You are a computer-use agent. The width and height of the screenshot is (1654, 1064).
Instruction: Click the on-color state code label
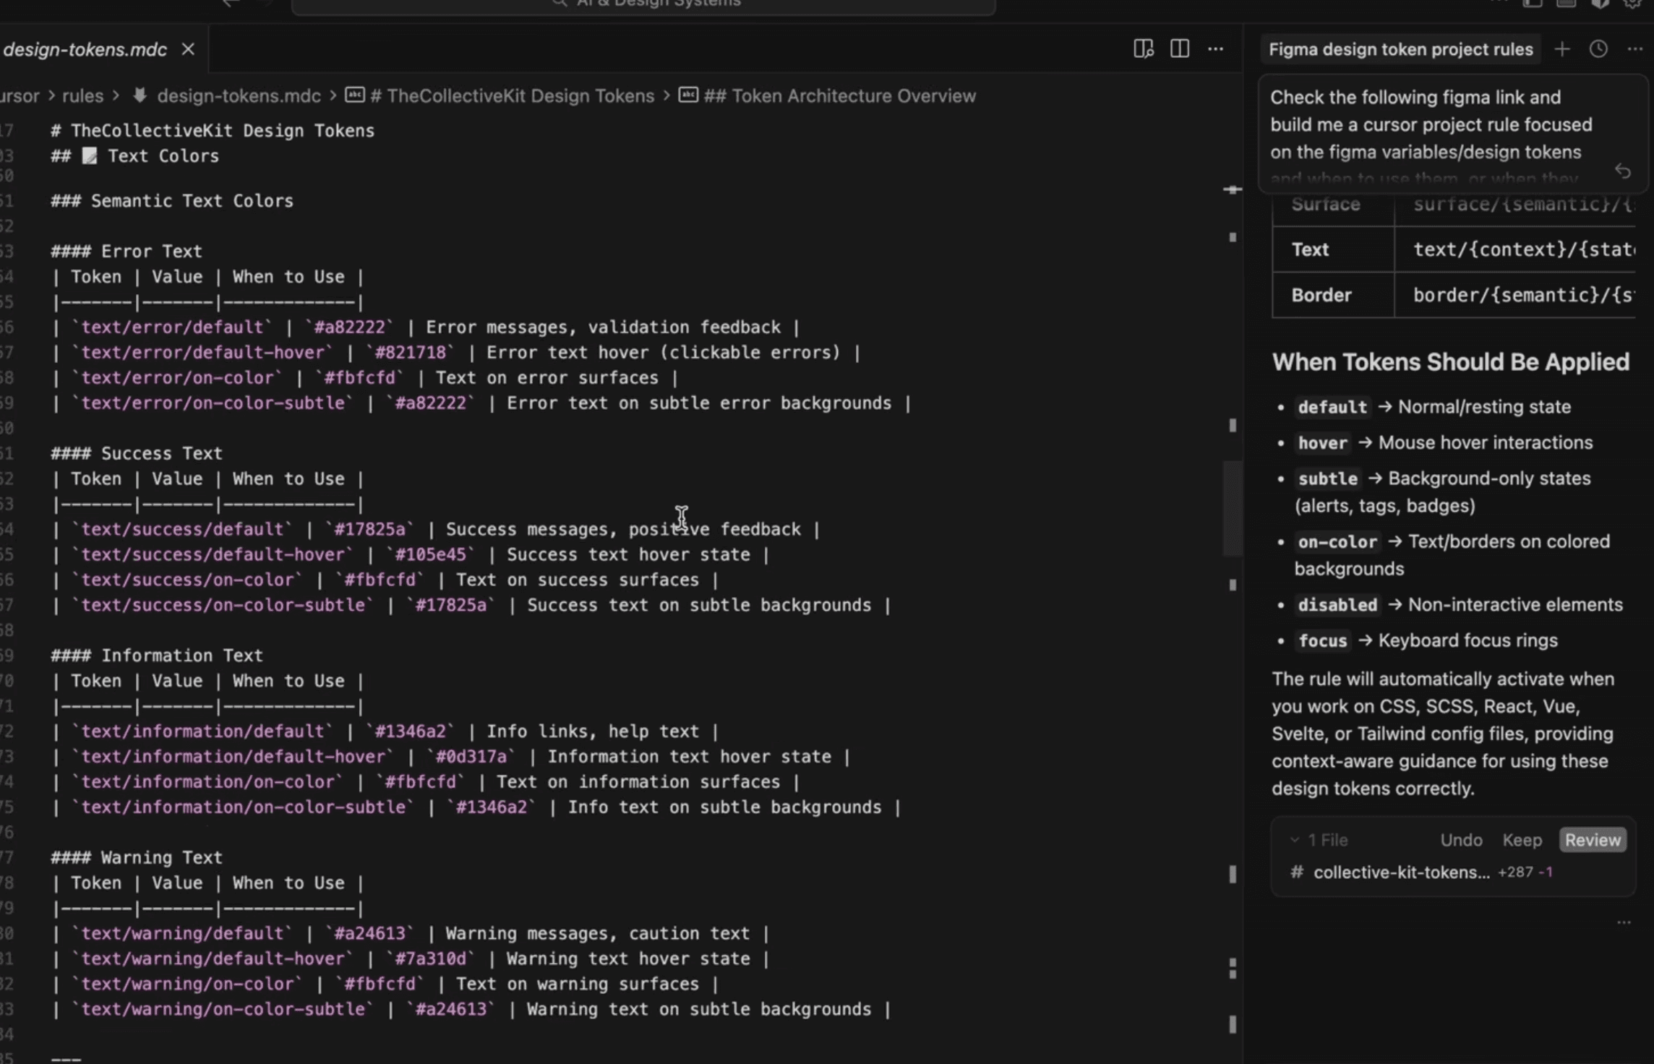(x=1337, y=542)
